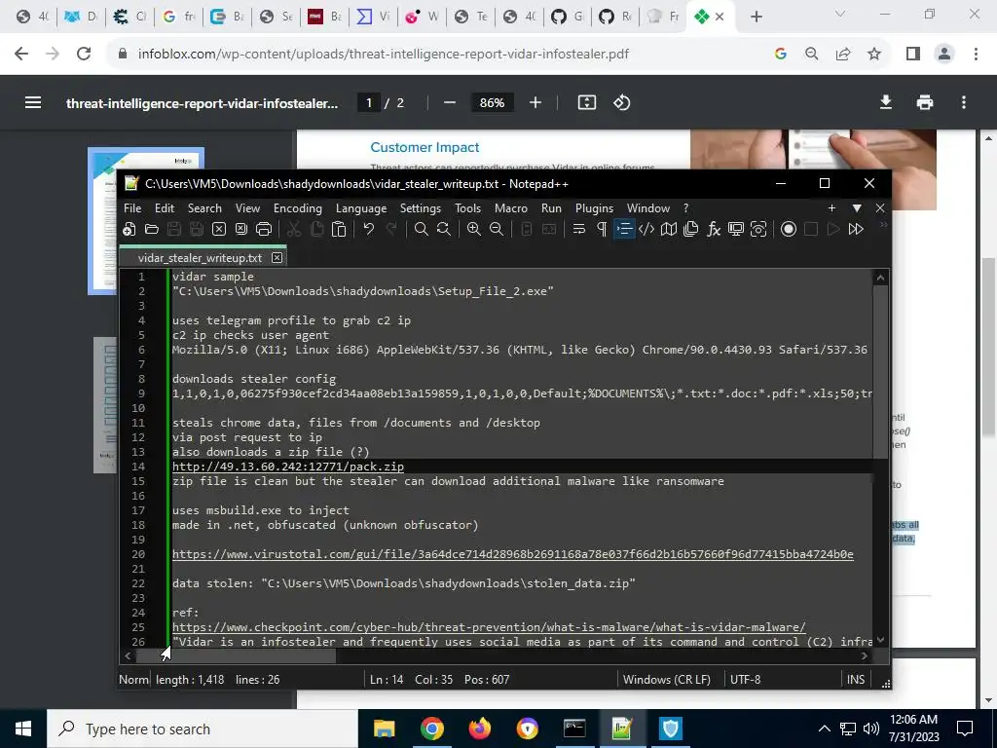Open the Plugins menu
This screenshot has height=748, width=997.
(595, 208)
